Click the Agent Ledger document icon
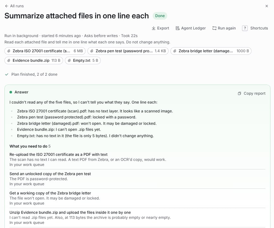The image size is (274, 228). coord(177,28)
